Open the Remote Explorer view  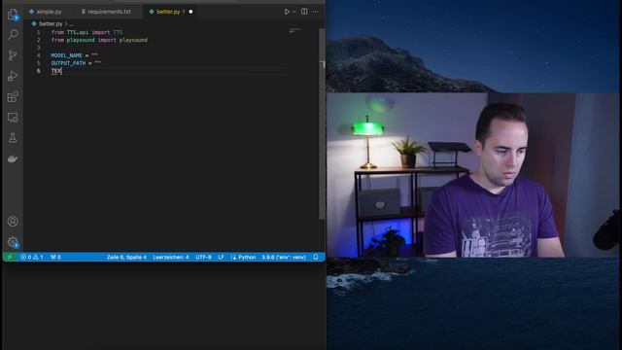pyautogui.click(x=13, y=118)
